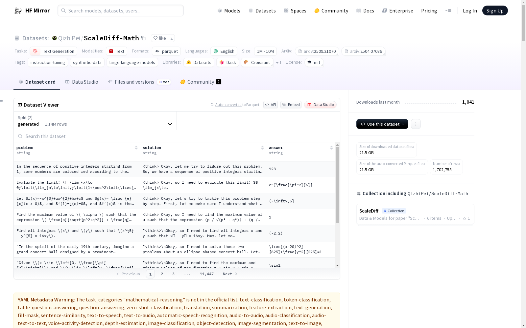
Task: Click the English language tag
Action: pos(224,51)
